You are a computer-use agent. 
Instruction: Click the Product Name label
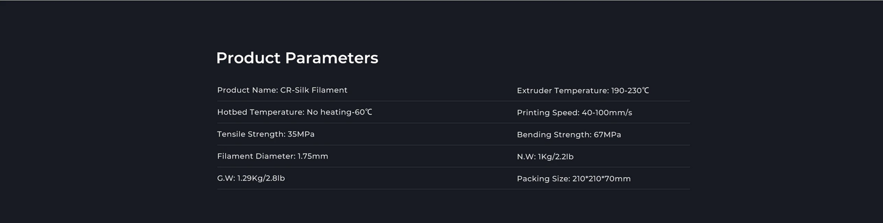(x=247, y=90)
